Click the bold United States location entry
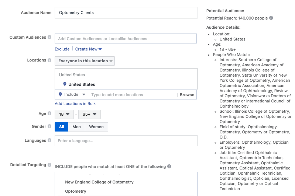The height and width of the screenshot is (196, 295). pos(82,84)
